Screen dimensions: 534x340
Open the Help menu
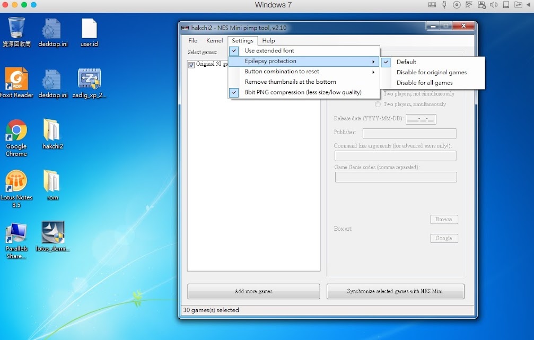(268, 40)
